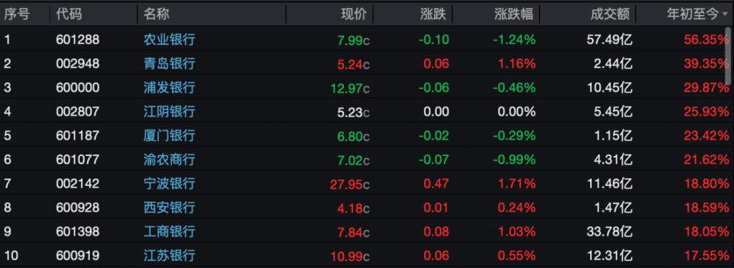Click year-to-date value 25.93%
Image resolution: width=734 pixels, height=268 pixels.
coord(706,112)
